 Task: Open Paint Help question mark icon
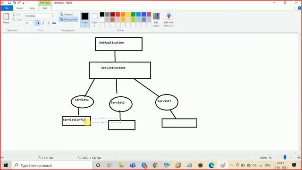299,8
